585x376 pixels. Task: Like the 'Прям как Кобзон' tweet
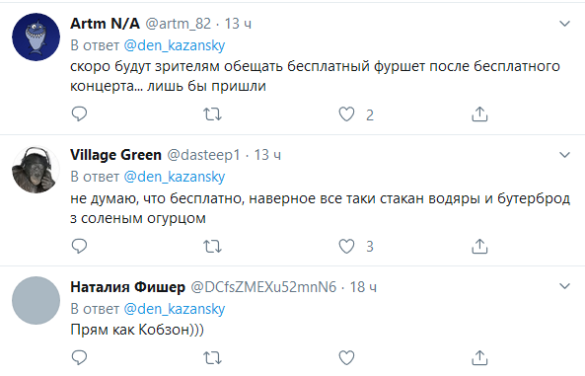pos(346,358)
